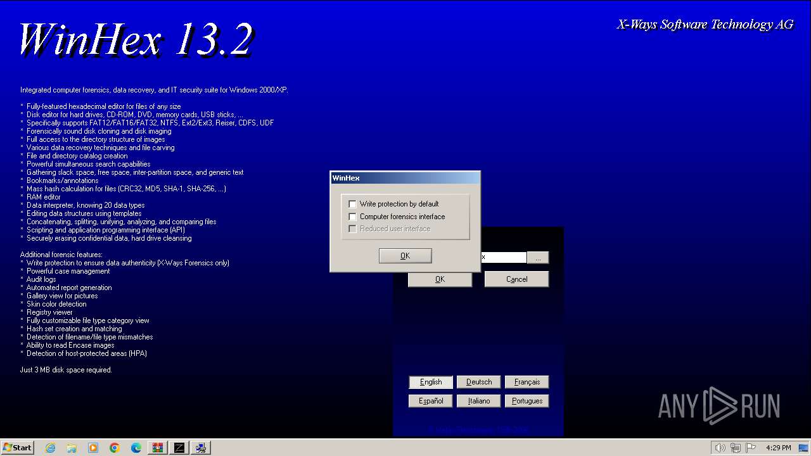Screen dimensions: 811x456
Task: Click the installation path input field
Action: (504, 258)
